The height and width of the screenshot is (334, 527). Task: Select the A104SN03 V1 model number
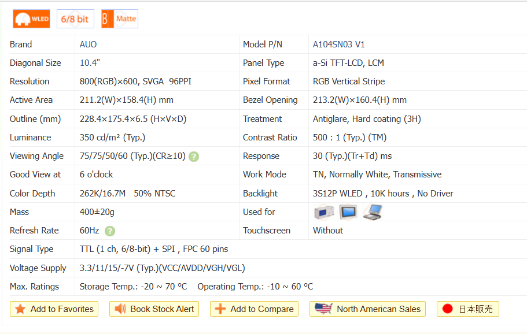pos(338,44)
